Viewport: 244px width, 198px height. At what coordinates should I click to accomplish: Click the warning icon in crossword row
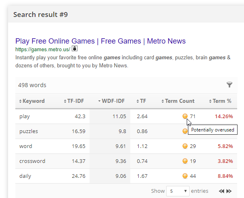coord(185,161)
